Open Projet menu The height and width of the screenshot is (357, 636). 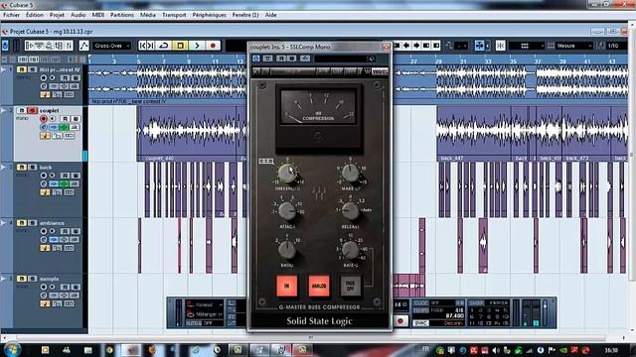click(57, 15)
